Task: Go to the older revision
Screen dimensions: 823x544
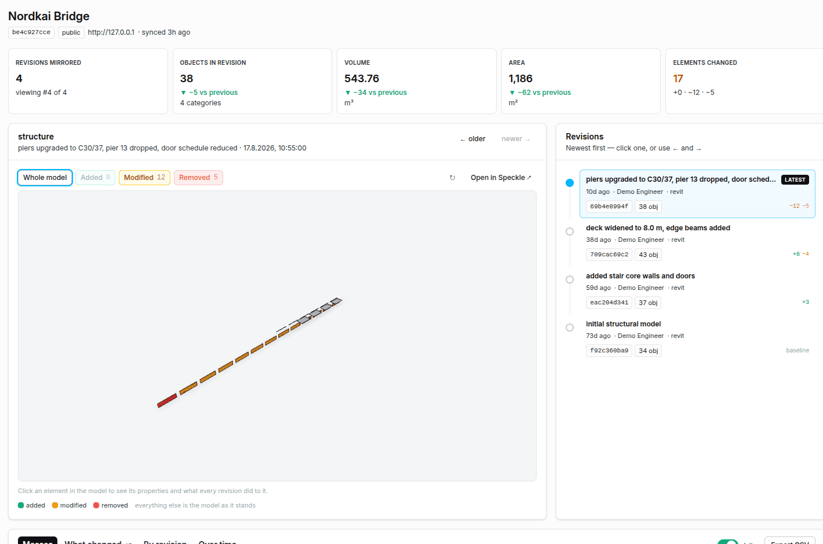Action: pyautogui.click(x=473, y=139)
